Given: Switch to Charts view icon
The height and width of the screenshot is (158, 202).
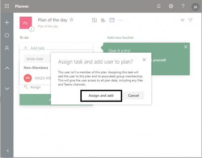Looking at the screenshot, I should [x=103, y=20].
